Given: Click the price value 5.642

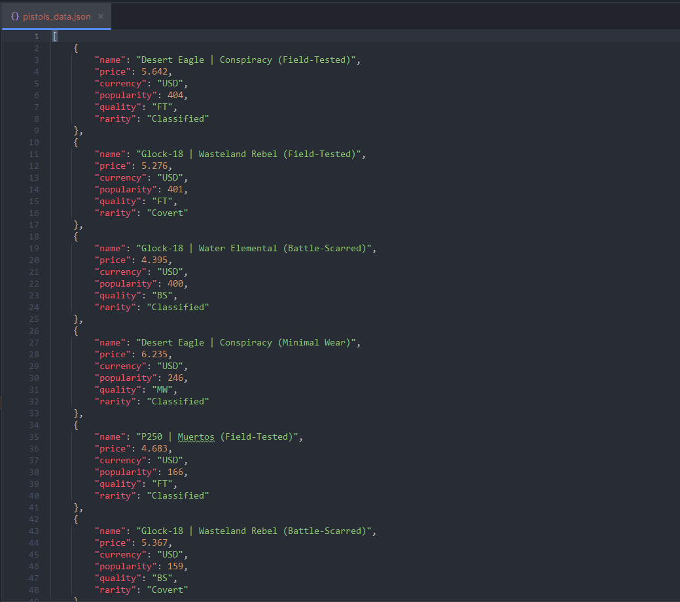Looking at the screenshot, I should tap(154, 71).
